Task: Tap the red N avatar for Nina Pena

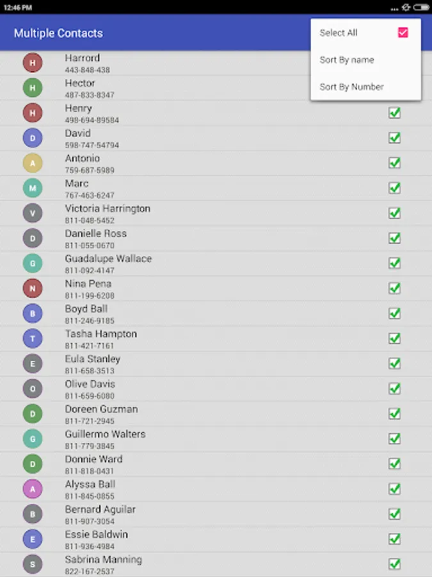Action: 33,288
